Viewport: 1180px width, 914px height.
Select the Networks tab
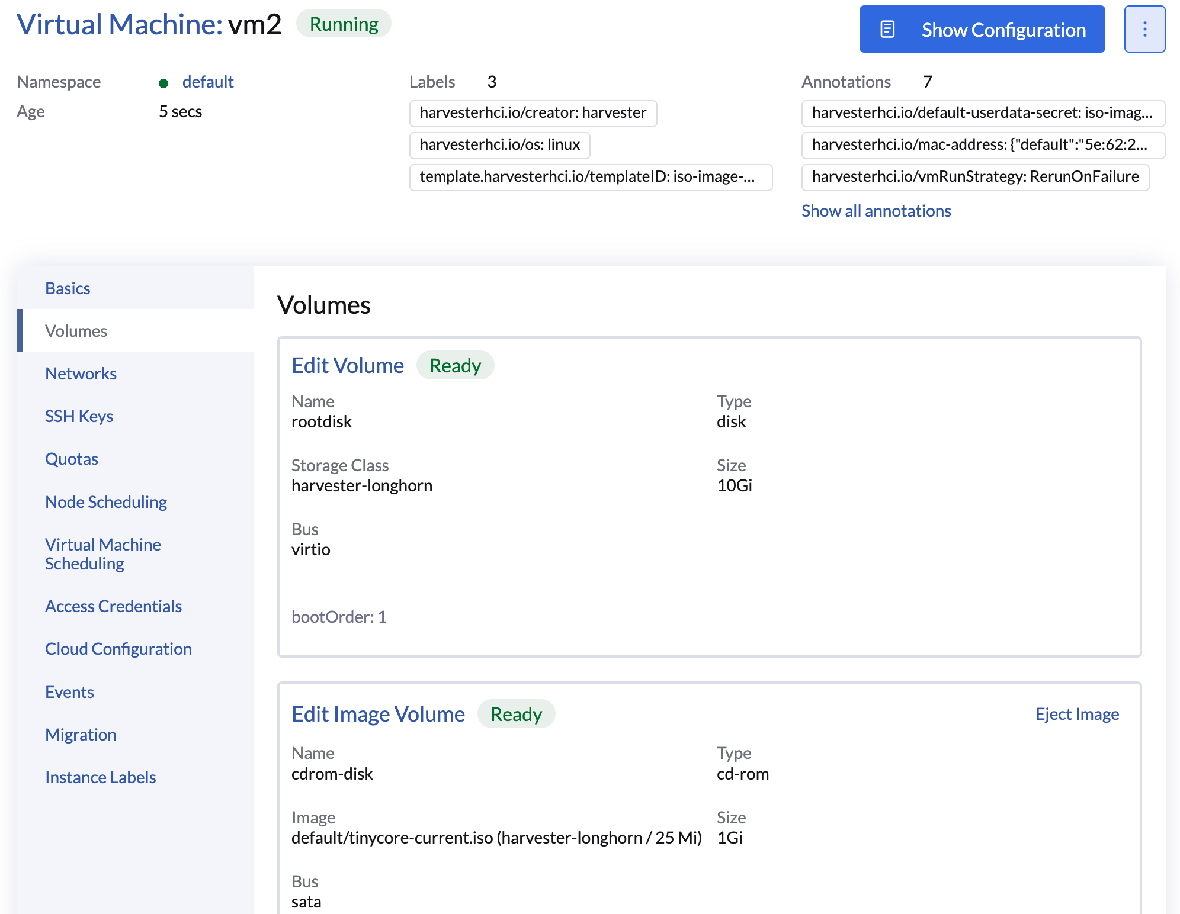coord(81,374)
